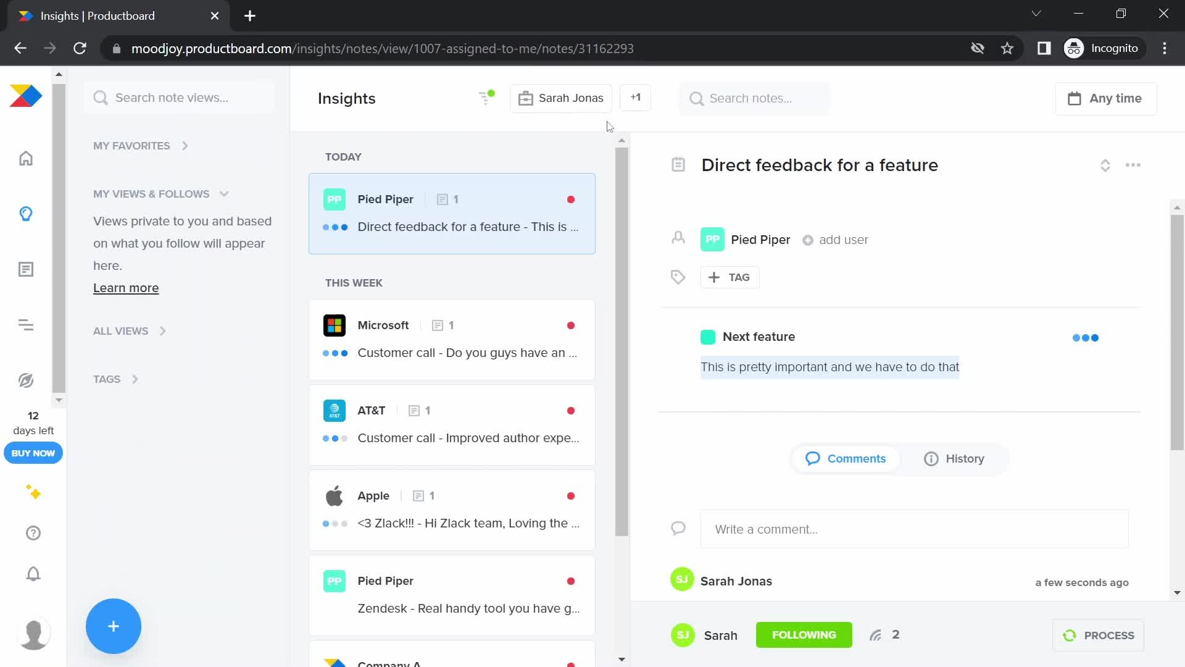Image resolution: width=1185 pixels, height=667 pixels.
Task: Select the Pied Piper Direct feedback note
Action: point(452,214)
